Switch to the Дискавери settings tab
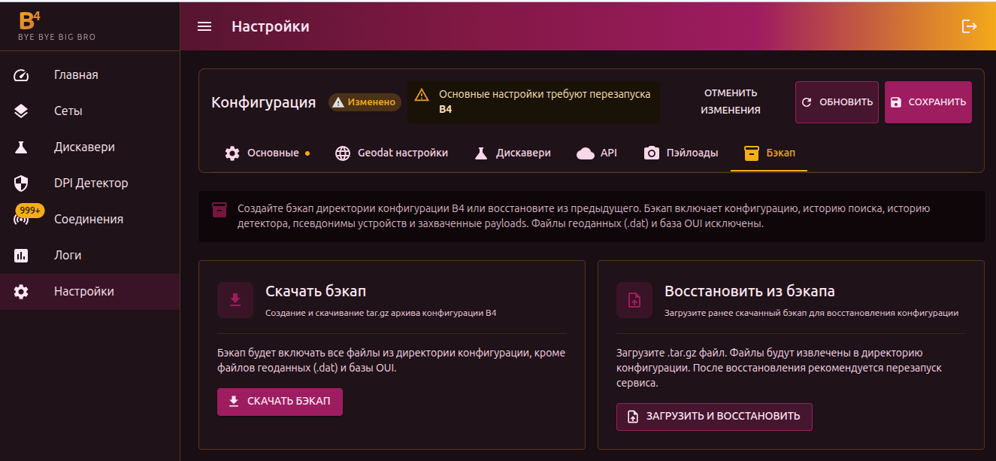The height and width of the screenshot is (461, 996). coord(513,153)
